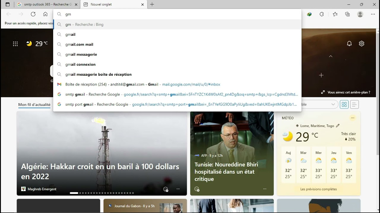Click Vous aimez cet arrière-plan ? link
This screenshot has height=213, width=380.
(x=346, y=92)
